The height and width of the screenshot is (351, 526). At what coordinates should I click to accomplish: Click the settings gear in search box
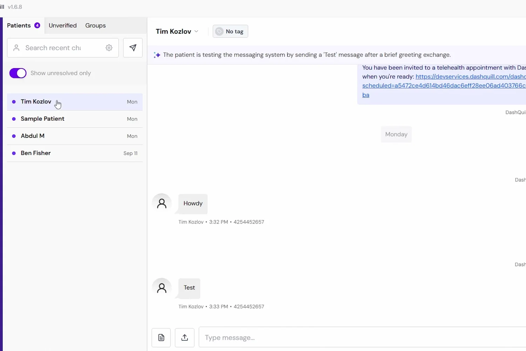(109, 48)
